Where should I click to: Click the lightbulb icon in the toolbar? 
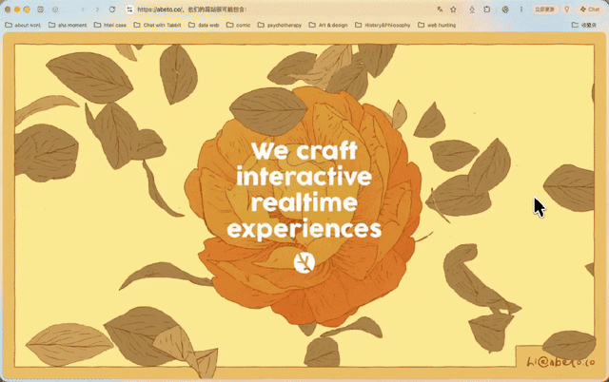click(567, 10)
